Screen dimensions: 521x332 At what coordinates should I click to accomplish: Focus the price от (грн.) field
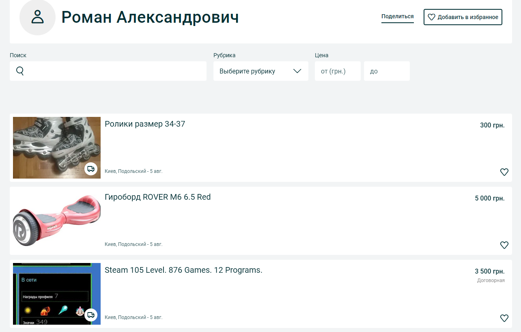pyautogui.click(x=338, y=71)
